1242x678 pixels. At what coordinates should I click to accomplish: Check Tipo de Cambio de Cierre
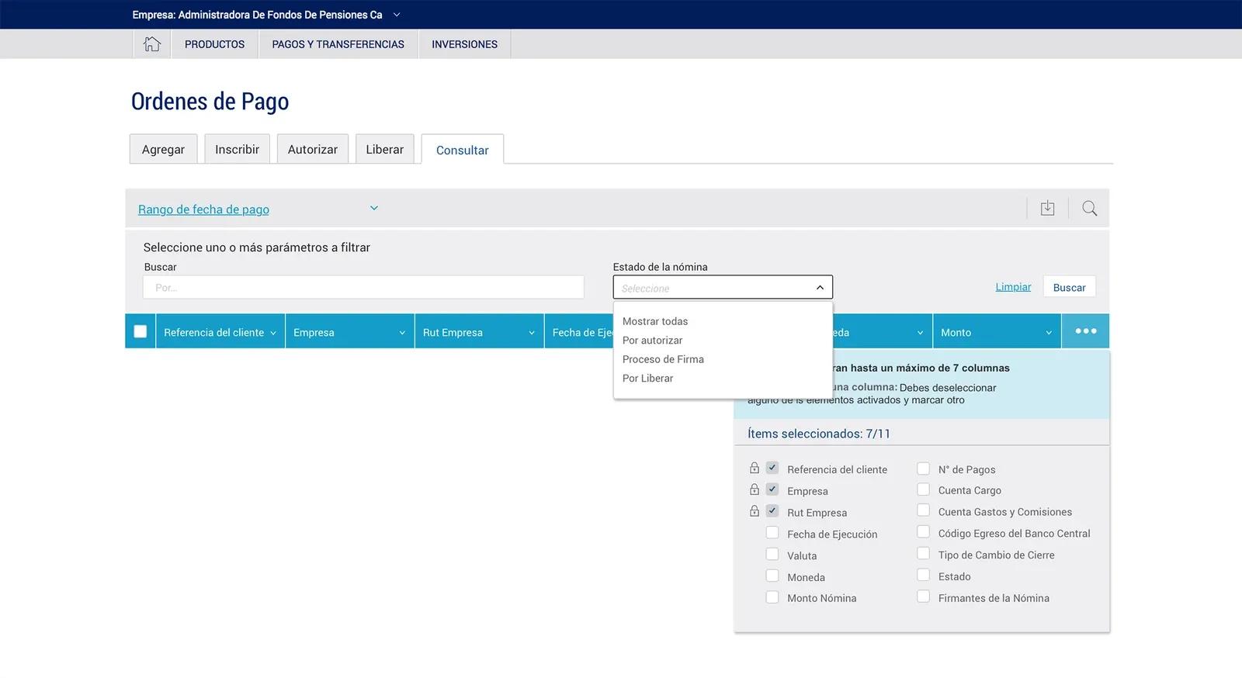coord(924,554)
